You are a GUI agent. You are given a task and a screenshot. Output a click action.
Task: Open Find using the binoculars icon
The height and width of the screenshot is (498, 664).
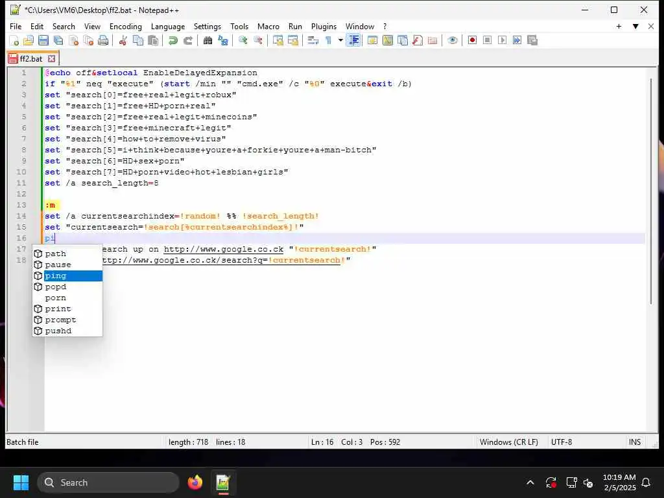[x=207, y=41]
